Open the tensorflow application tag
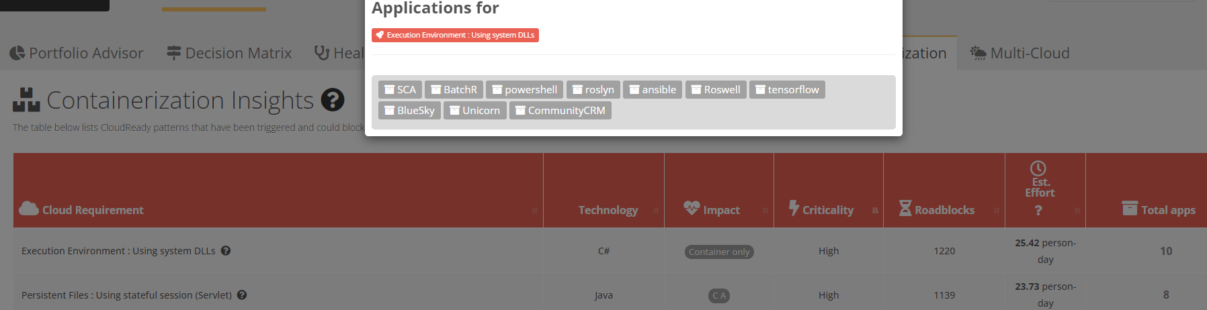Image resolution: width=1207 pixels, height=310 pixels. (x=787, y=90)
